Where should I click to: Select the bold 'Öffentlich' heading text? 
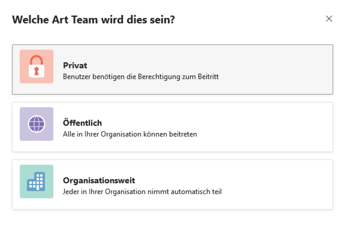82,123
